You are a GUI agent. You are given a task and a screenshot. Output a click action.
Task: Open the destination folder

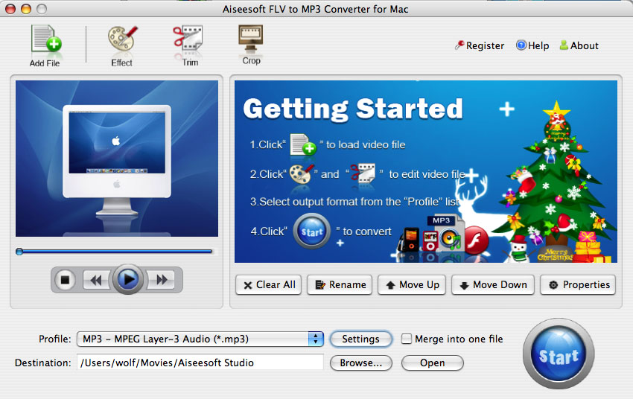tap(433, 363)
